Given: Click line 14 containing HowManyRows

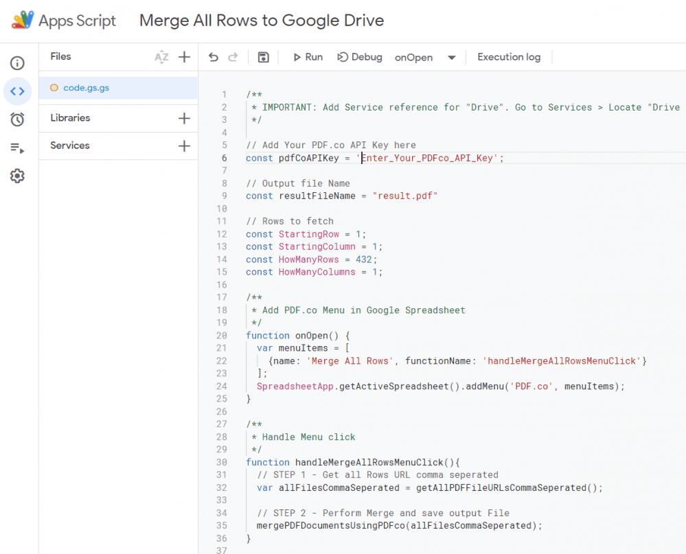Looking at the screenshot, I should click(x=312, y=259).
